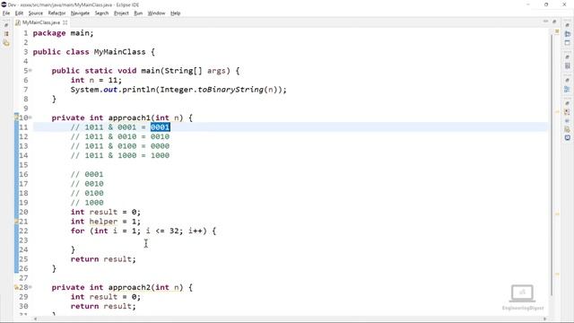Click the left arrow of horizontal scrollbar
Image resolution: width=574 pixels, height=323 pixels.
tap(35, 319)
